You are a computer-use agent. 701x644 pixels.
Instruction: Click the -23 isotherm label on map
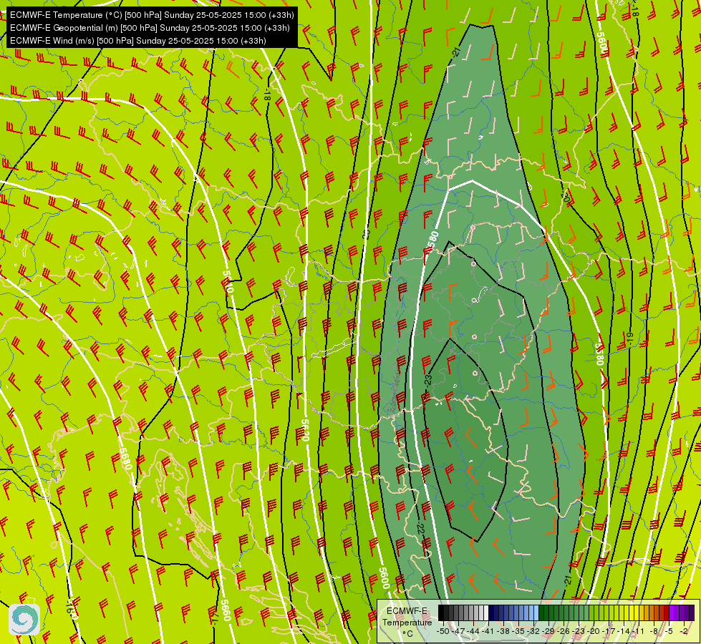(x=428, y=381)
